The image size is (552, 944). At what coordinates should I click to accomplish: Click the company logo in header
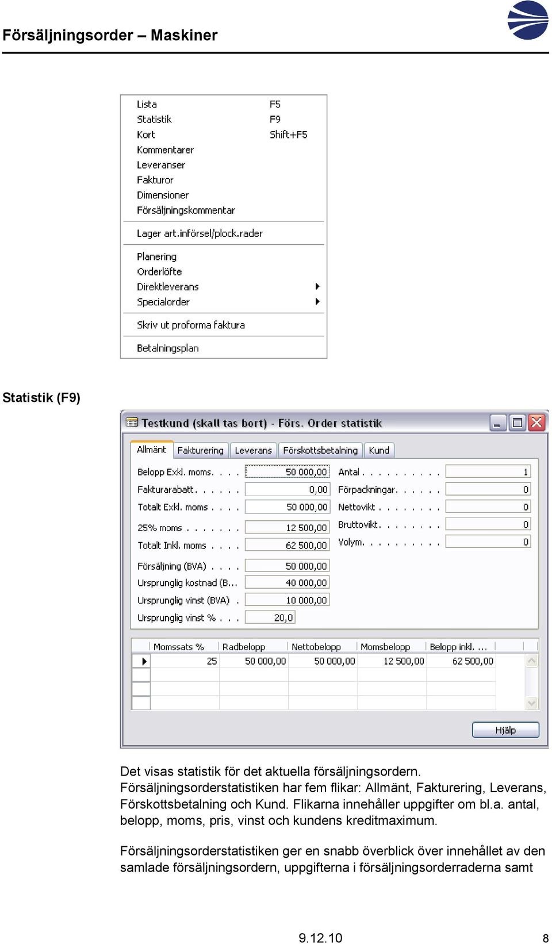(528, 20)
